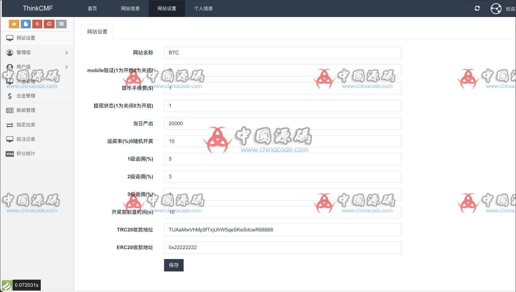Click the 提币手续费($) input field

(283, 88)
